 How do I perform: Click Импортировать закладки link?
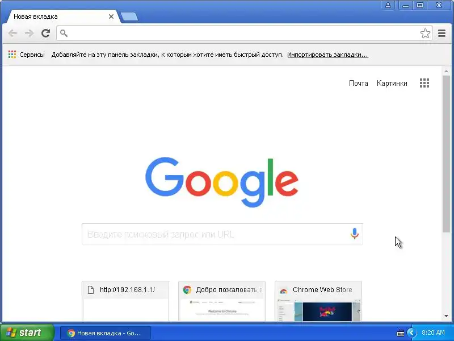327,55
